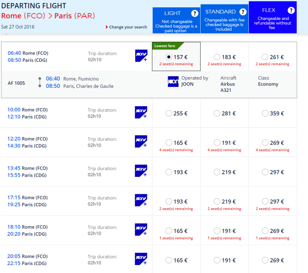Click the Joon plus icon for 13:45 flight
308x273 pixels.
click(x=141, y=171)
